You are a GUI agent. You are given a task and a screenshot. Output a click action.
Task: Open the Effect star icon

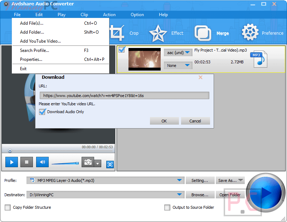[x=158, y=33]
